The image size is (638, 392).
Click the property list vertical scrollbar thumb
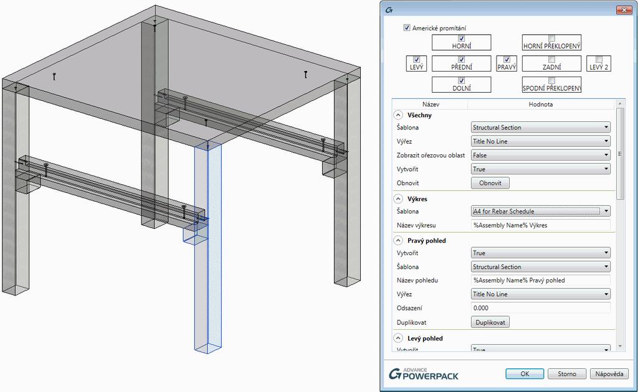coord(620,154)
